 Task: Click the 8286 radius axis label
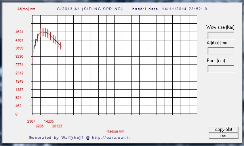coord(40,126)
